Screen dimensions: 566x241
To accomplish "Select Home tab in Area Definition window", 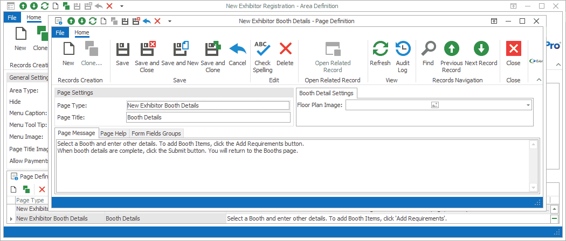I will coord(34,17).
